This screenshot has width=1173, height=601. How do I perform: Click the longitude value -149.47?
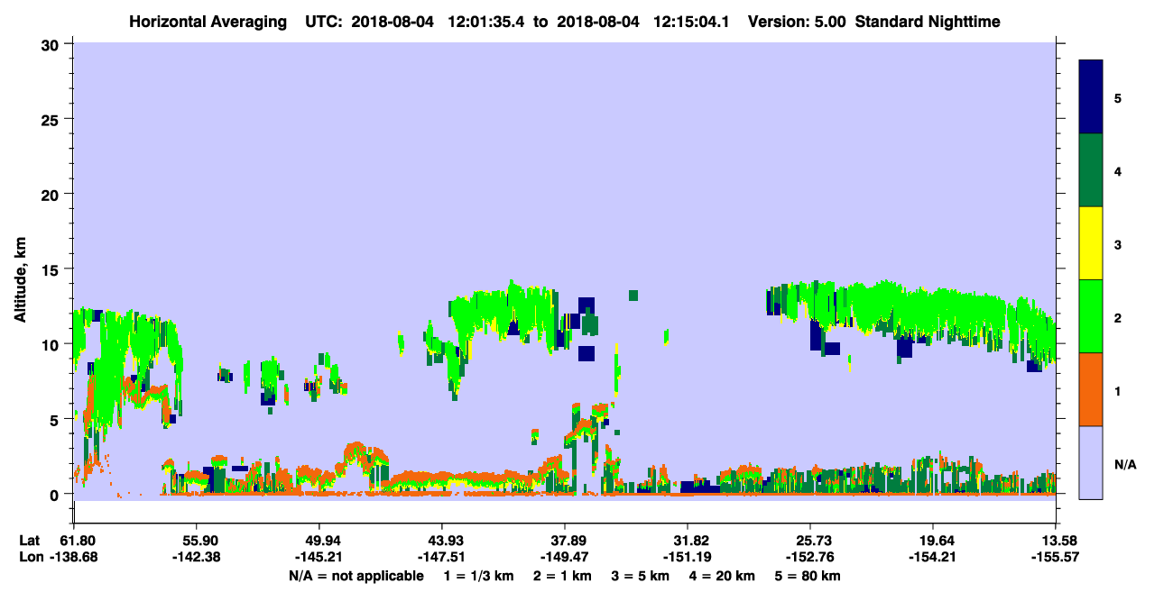565,558
